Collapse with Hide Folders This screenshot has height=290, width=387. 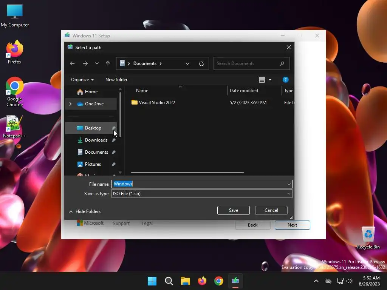tap(85, 211)
